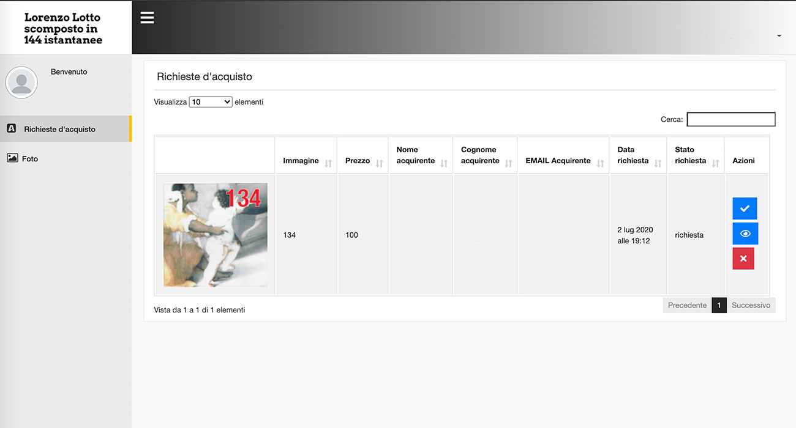796x428 pixels.
Task: Sort by Nome acquirente column
Action: pyautogui.click(x=420, y=155)
